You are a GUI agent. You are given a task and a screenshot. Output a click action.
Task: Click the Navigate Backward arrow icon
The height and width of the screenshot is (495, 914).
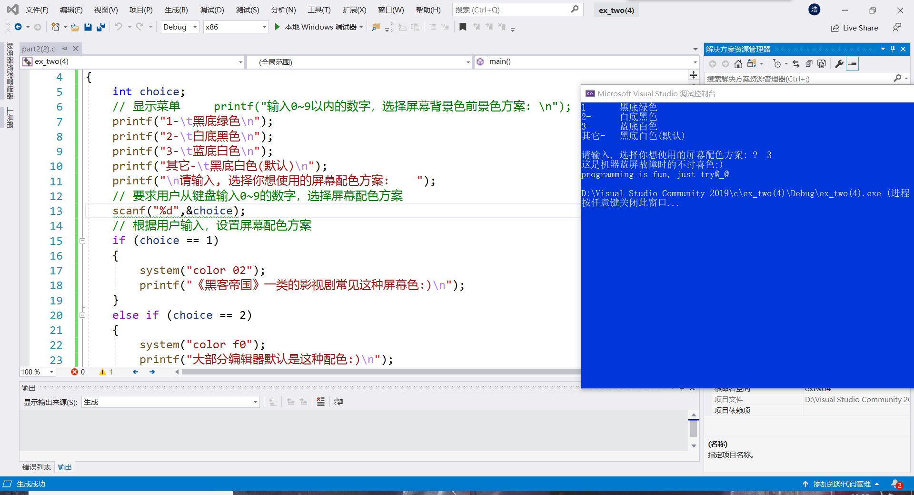(18, 27)
